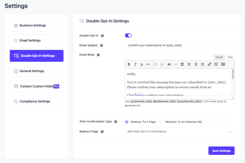Click the {{unsubscribe_link}} placeholder text
Screen dimensions: 245x163
click(x=189, y=101)
